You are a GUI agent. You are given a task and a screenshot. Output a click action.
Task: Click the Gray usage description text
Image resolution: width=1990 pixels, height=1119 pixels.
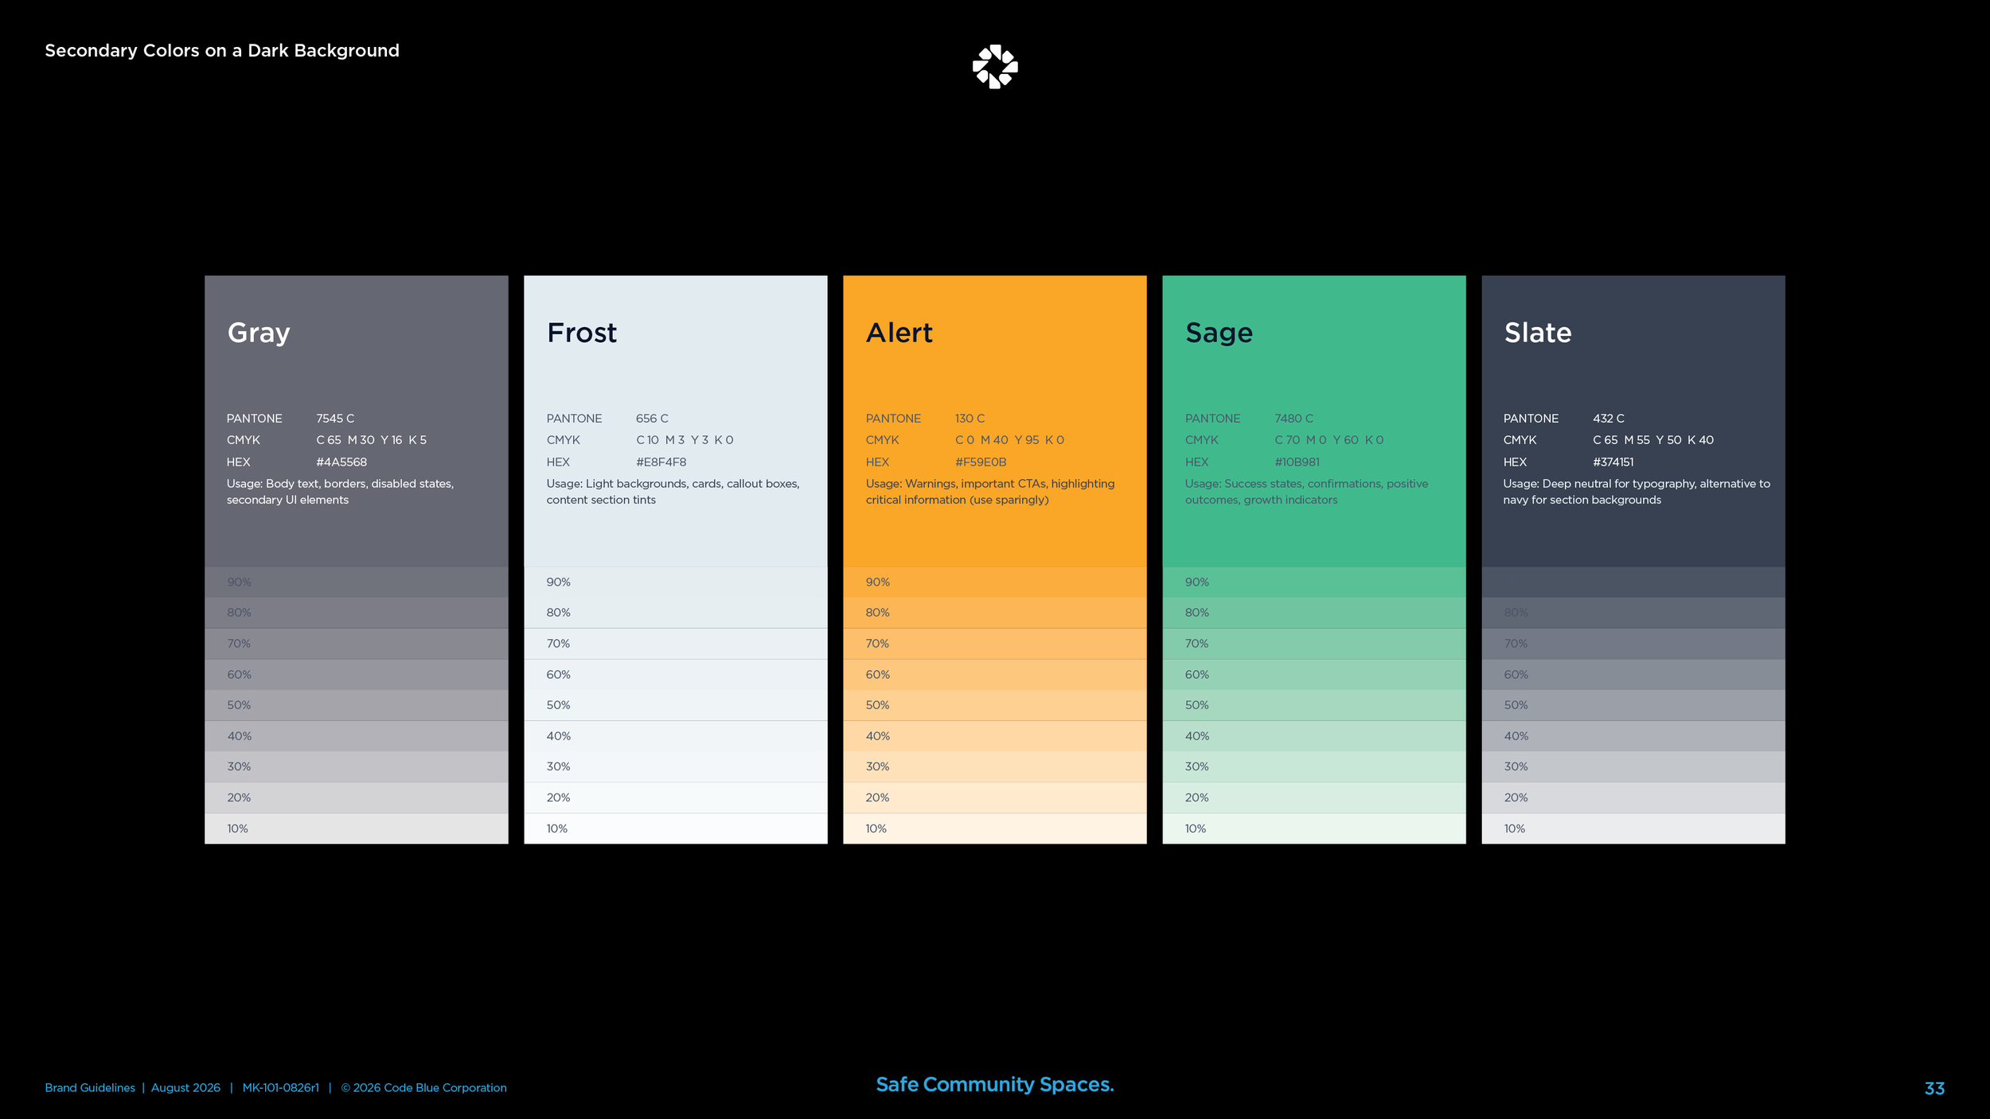click(x=340, y=492)
